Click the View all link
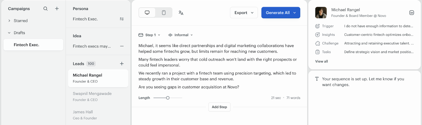 (322, 61)
